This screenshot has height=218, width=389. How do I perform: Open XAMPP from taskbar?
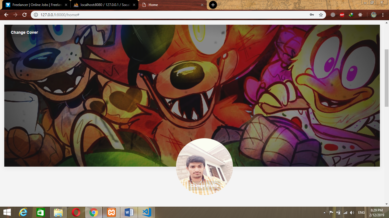click(111, 212)
